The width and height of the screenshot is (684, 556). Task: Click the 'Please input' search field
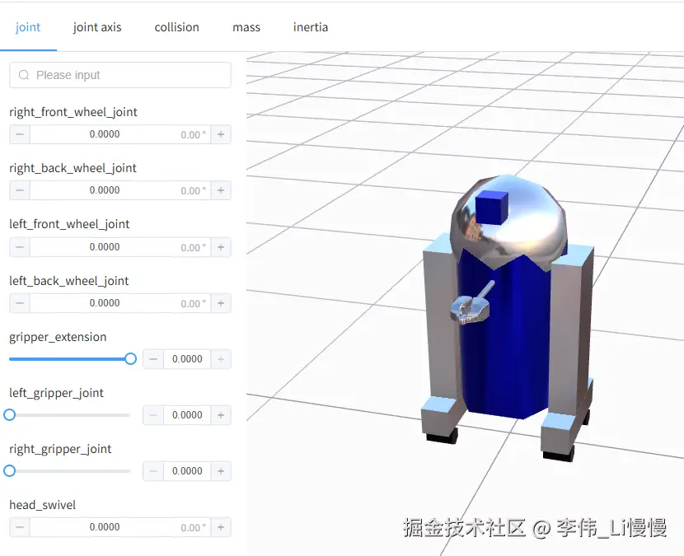(120, 75)
